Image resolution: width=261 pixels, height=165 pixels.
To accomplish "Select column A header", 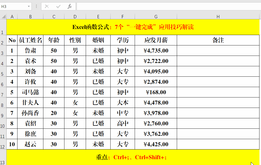I will [12, 16].
